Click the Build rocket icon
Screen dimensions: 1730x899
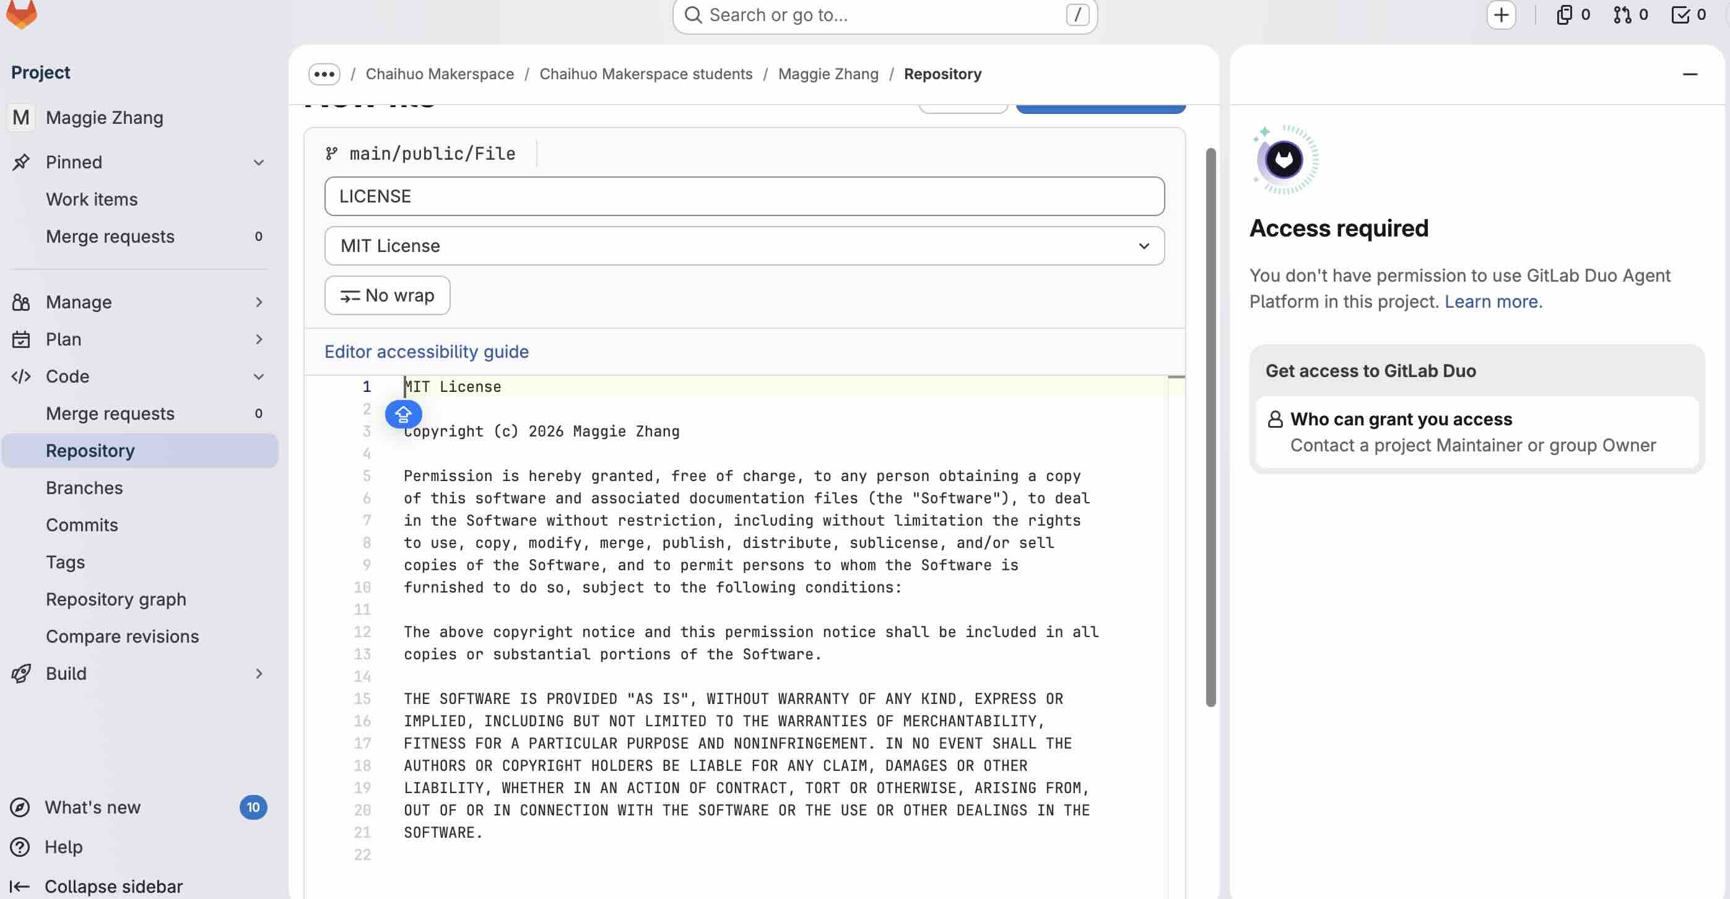[21, 674]
